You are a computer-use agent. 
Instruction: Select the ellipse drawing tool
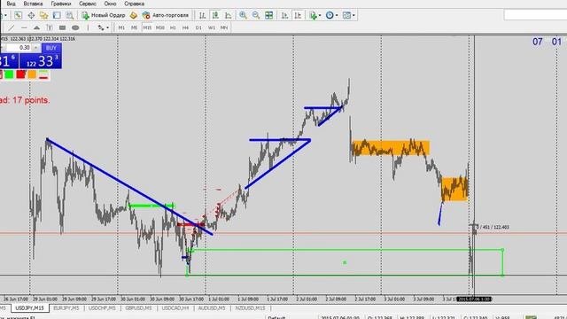click(75, 27)
